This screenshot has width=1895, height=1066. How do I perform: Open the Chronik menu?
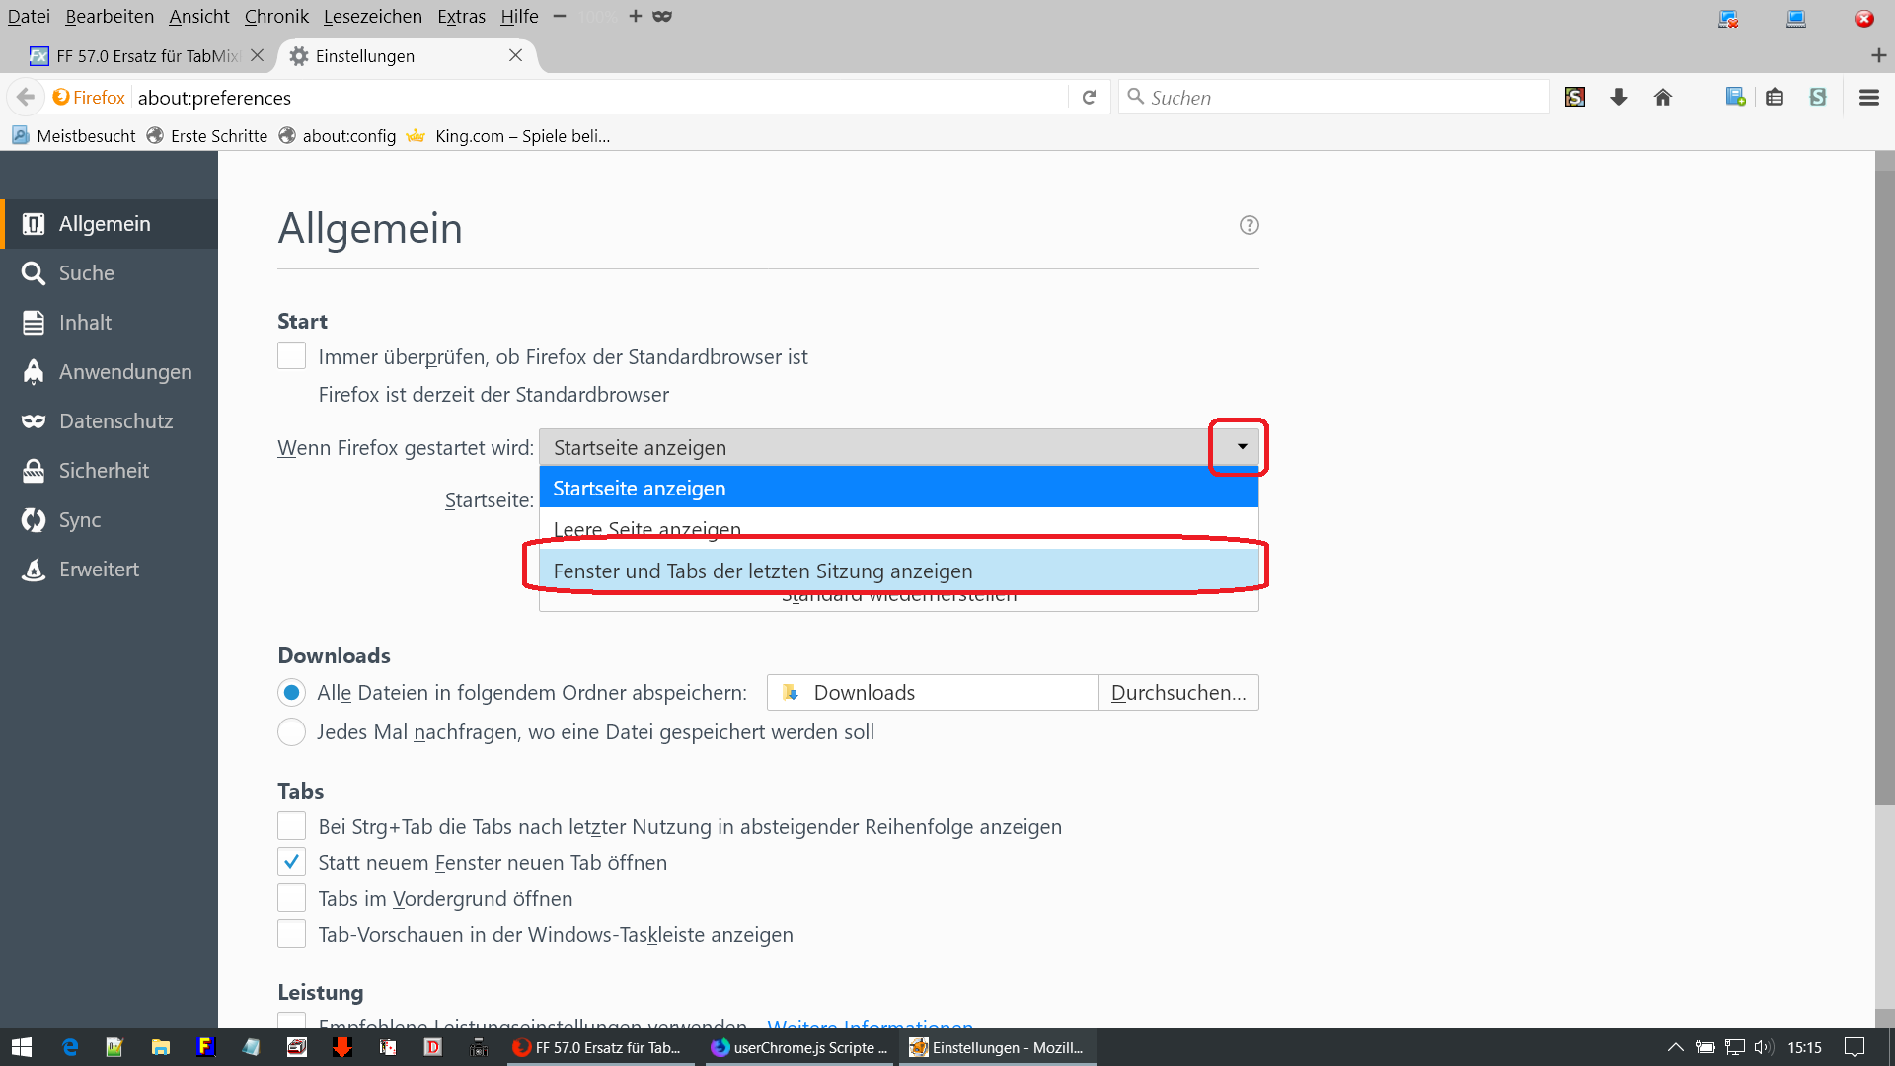276,16
